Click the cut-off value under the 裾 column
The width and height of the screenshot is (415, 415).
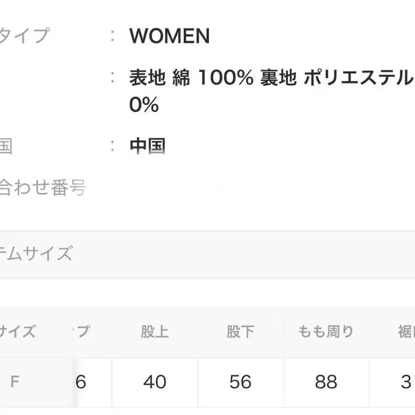(406, 382)
